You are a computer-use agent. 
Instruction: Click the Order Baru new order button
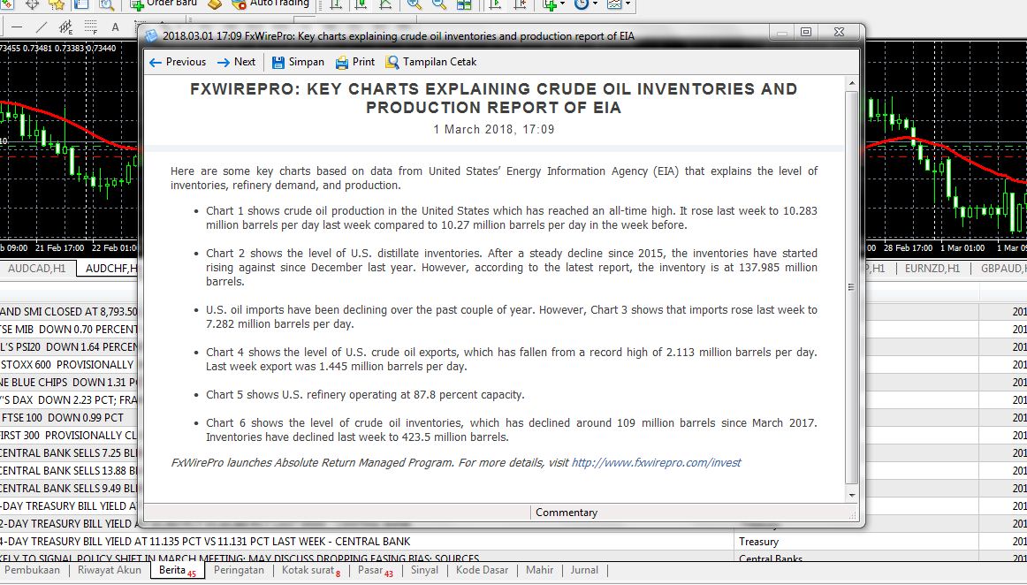pos(164,4)
